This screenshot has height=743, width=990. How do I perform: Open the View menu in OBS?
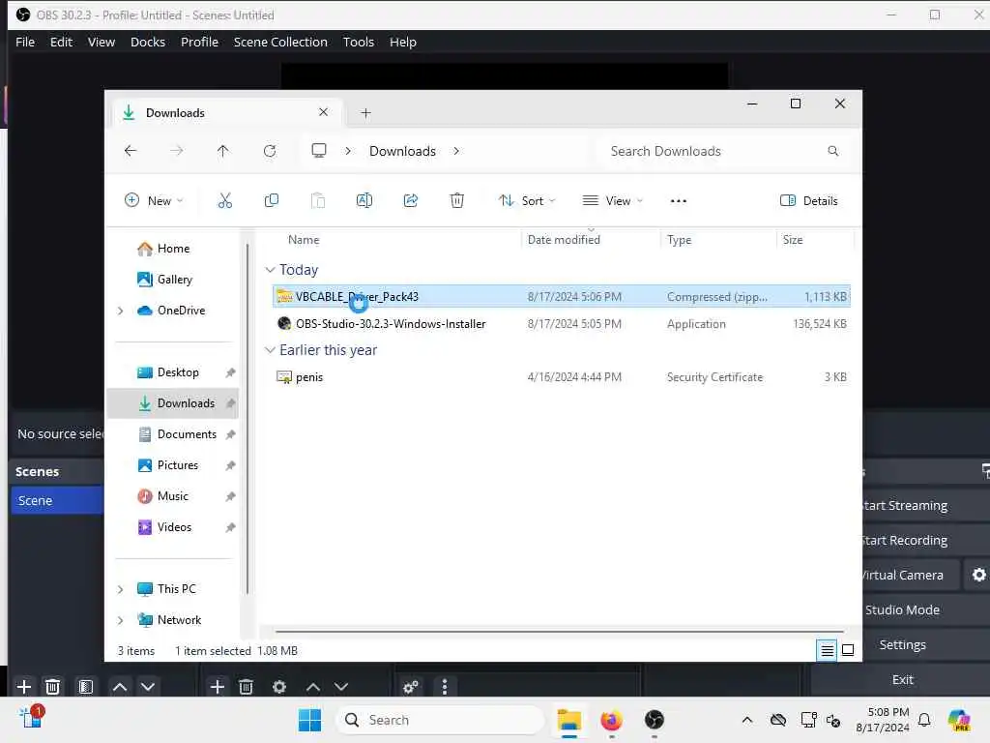click(101, 43)
